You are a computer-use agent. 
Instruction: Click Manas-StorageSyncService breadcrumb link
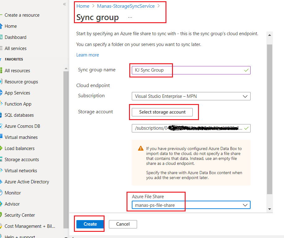(x=126, y=6)
